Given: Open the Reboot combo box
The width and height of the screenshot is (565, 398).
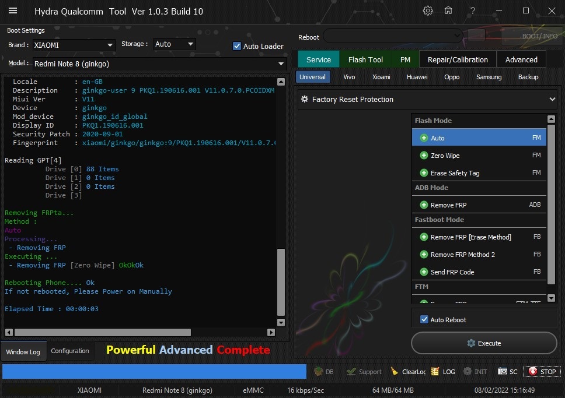Looking at the screenshot, I should pyautogui.click(x=393, y=36).
